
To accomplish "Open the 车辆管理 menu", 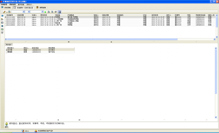I will (x=4, y=4).
